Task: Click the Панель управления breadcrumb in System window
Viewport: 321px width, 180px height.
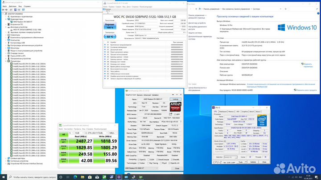Action: pos(211,9)
